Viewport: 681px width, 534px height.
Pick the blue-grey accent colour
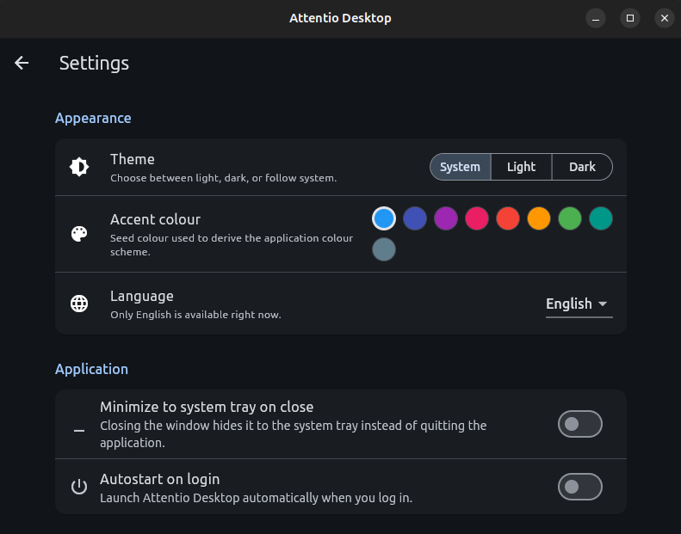pos(384,249)
